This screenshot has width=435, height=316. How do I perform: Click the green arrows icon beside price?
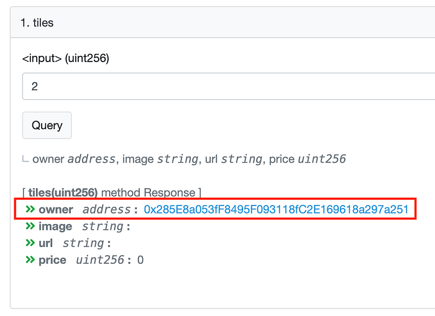[30, 260]
